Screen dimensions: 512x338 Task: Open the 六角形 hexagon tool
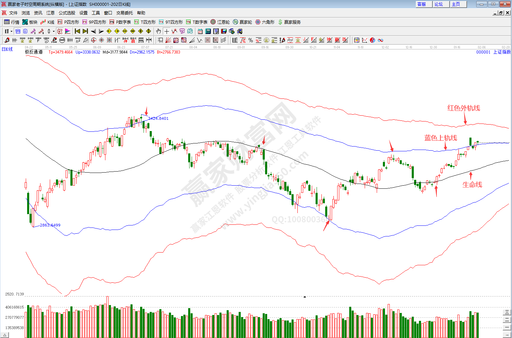coord(265,22)
